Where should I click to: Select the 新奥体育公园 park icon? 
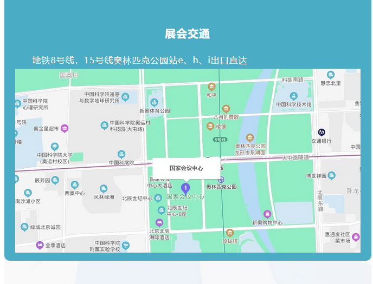155,102
